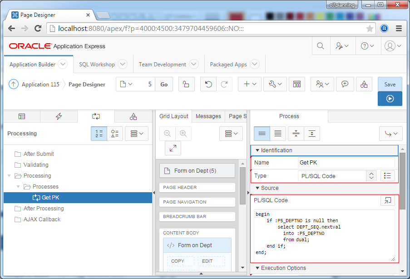
Task: Collapse the Identification group
Action: click(x=257, y=150)
